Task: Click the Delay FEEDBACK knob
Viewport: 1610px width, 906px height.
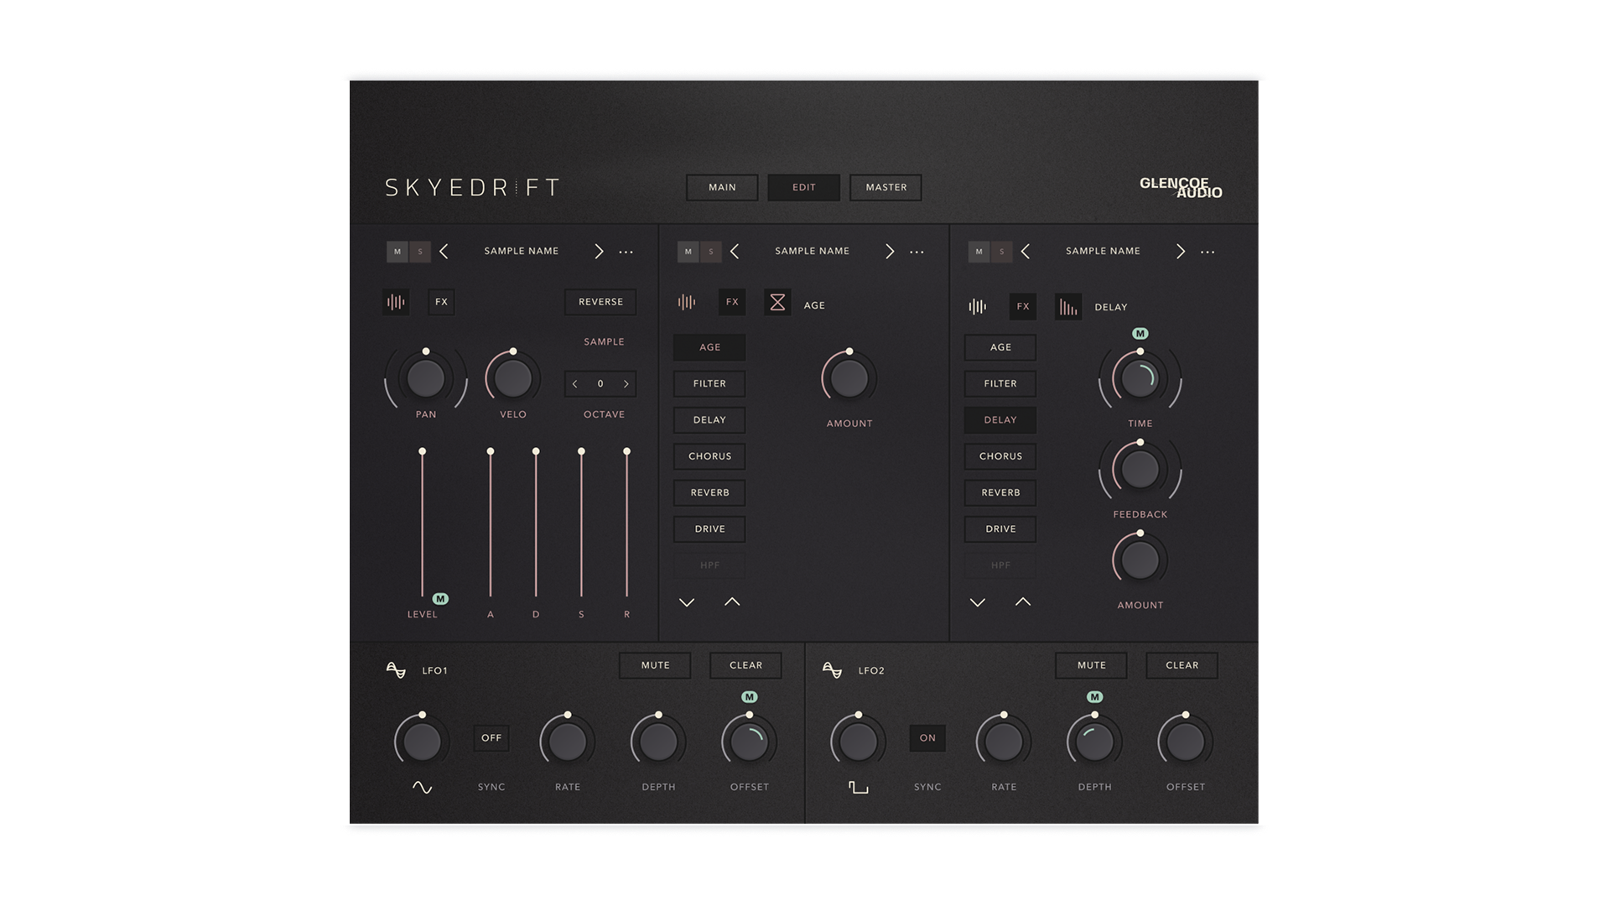Action: coord(1140,470)
